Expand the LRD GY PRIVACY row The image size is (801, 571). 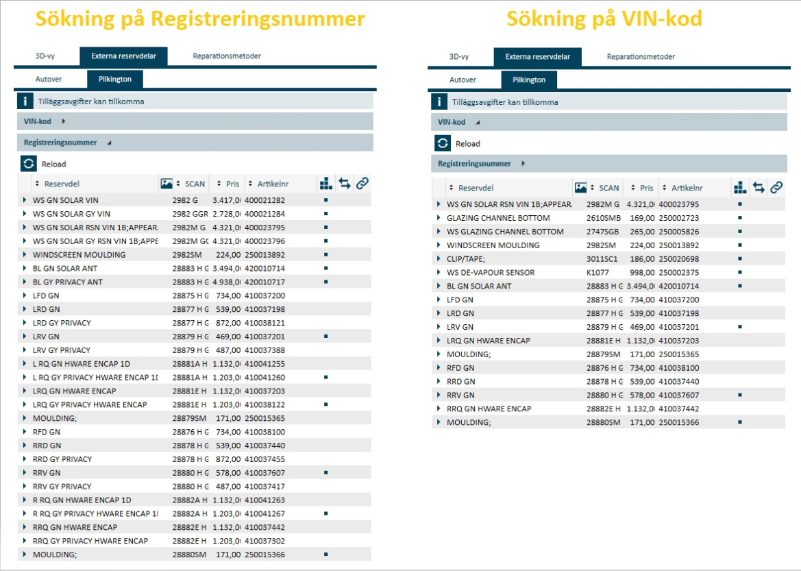(x=24, y=323)
